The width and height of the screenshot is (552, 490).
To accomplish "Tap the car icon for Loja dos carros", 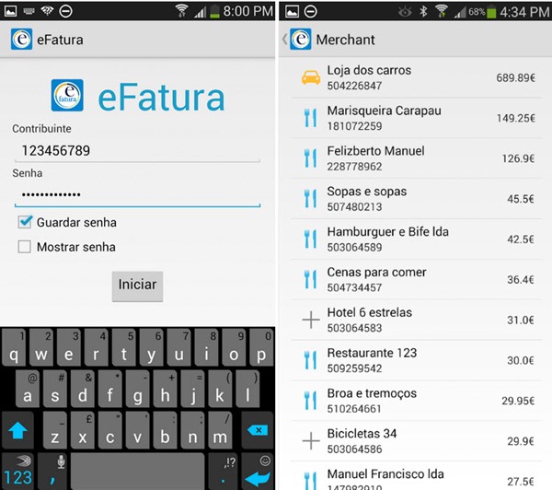I will pos(311,77).
